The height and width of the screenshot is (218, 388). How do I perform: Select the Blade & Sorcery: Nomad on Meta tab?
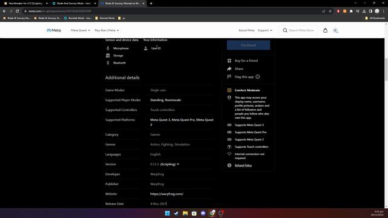coord(122,4)
